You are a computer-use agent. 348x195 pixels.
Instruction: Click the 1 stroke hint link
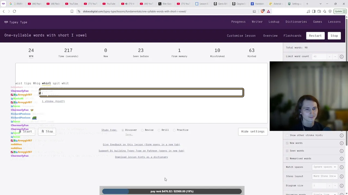point(53,101)
